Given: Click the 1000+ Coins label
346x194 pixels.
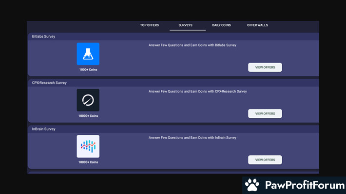Looking at the screenshot, I should [x=88, y=70].
